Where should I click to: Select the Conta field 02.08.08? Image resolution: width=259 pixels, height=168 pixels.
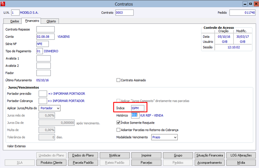tap(45, 37)
